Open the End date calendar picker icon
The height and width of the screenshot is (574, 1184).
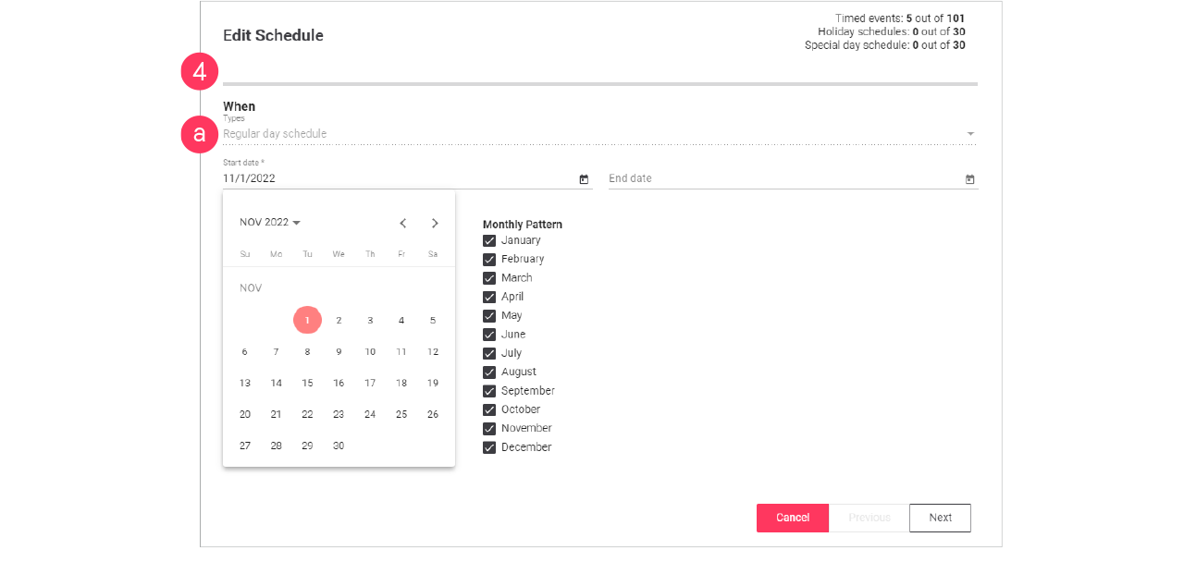pos(968,178)
